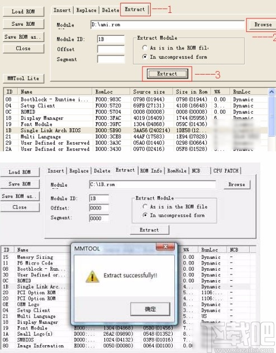Image resolution: width=276 pixels, height=353 pixels.
Task: Close the MMTOOL dialog with X
Action: [165, 247]
